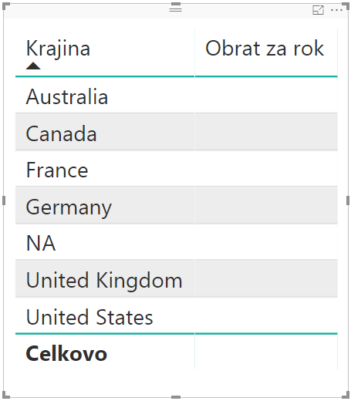Click empty Obrat za rok total cell
Viewport: 351px width, 401px height.
pos(266,352)
